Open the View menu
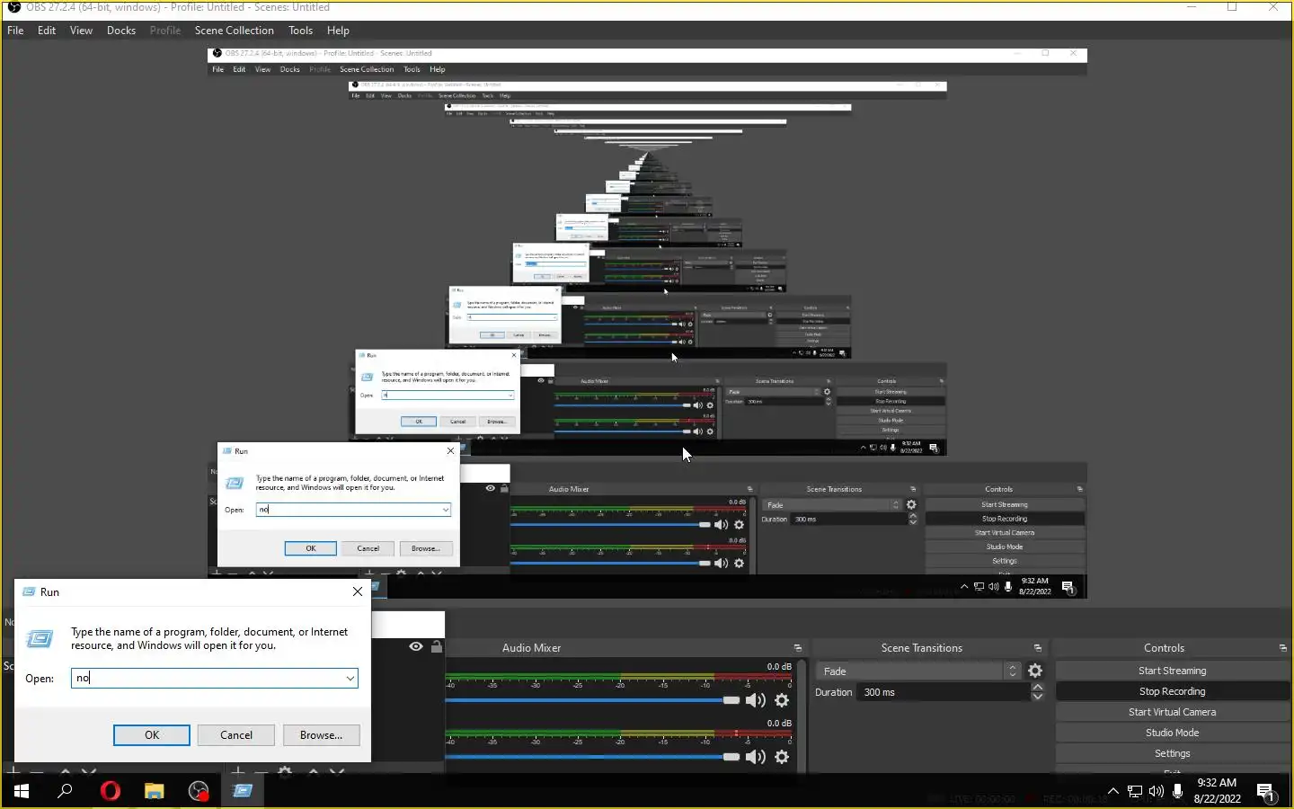Image resolution: width=1294 pixels, height=809 pixels. [x=81, y=31]
